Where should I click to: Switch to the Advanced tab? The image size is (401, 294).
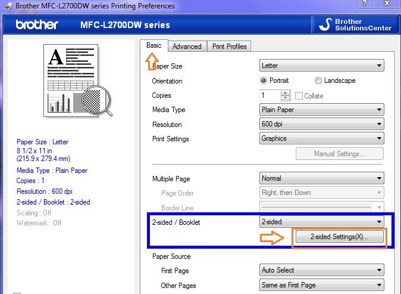coord(187,47)
